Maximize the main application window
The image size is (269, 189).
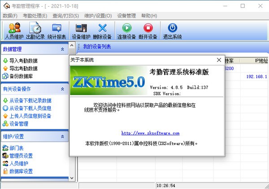(x=243, y=6)
